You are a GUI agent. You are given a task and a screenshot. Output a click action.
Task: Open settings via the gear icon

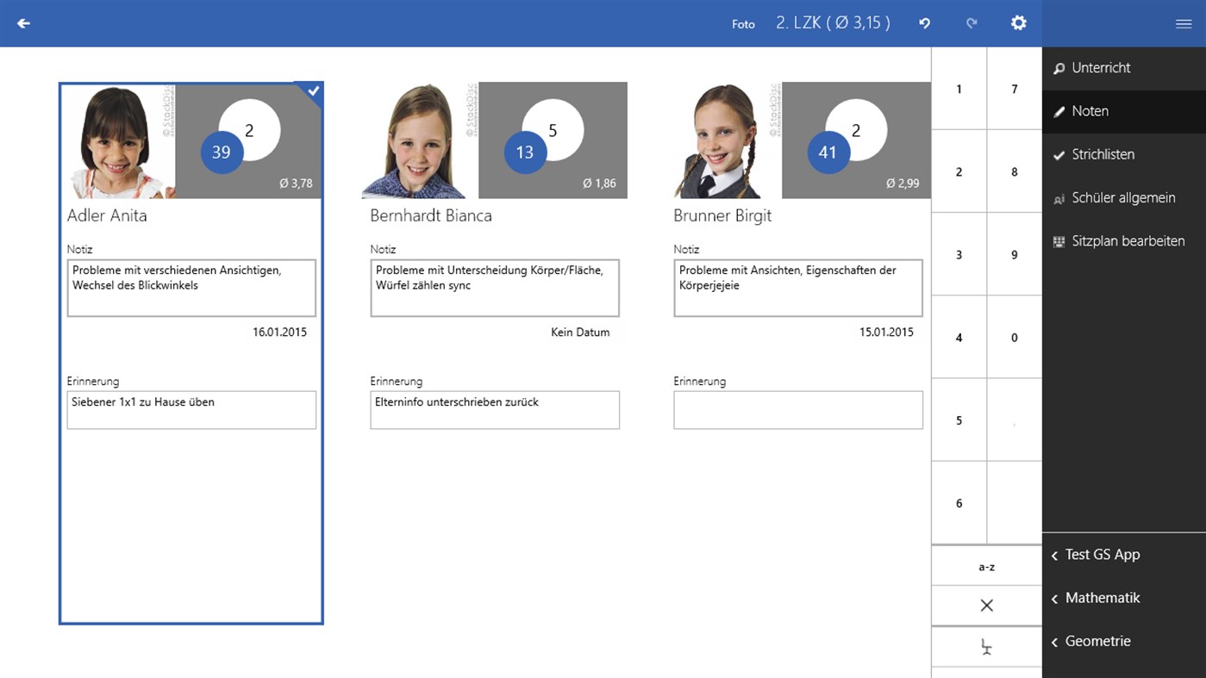pos(1019,23)
